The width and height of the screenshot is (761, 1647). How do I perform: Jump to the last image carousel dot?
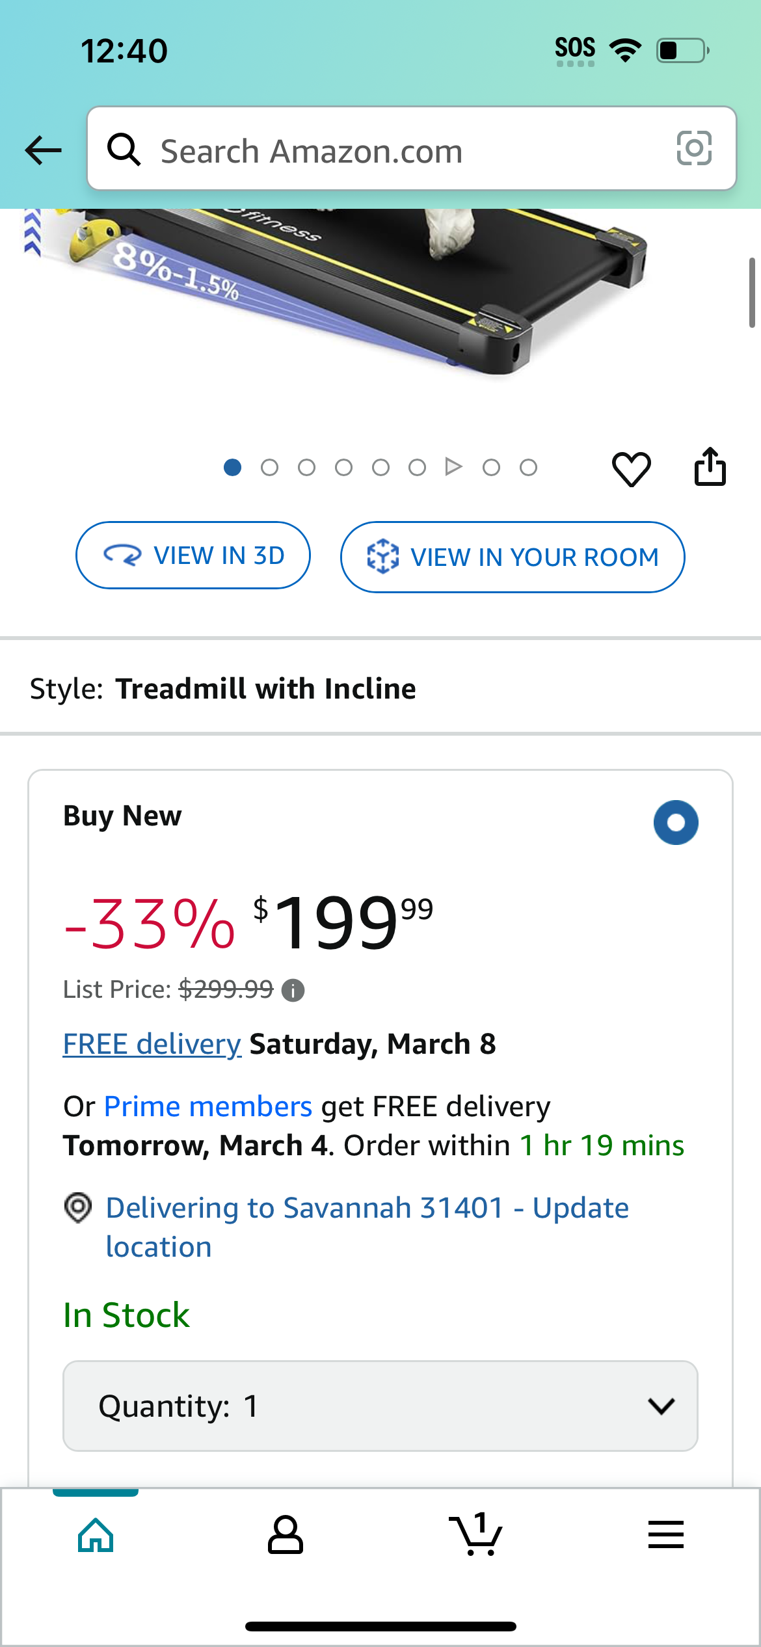pyautogui.click(x=528, y=467)
